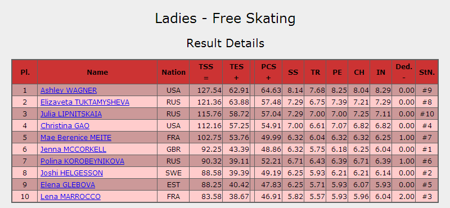450x208 pixels.
Task: Open Christina GAO's details
Action: 65,126
